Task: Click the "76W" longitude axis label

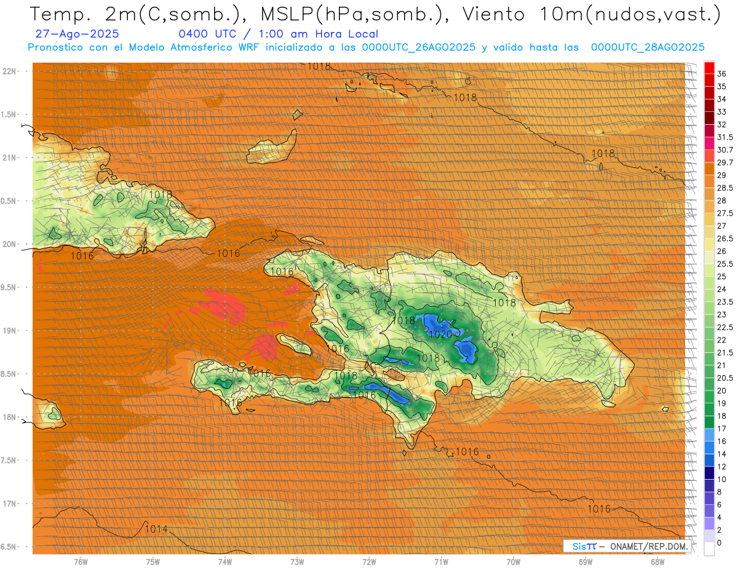Action: click(81, 561)
